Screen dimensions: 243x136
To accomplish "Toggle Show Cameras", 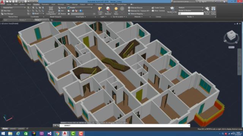I will (158, 11).
